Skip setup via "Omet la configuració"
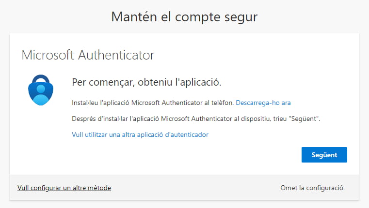 pyautogui.click(x=312, y=188)
